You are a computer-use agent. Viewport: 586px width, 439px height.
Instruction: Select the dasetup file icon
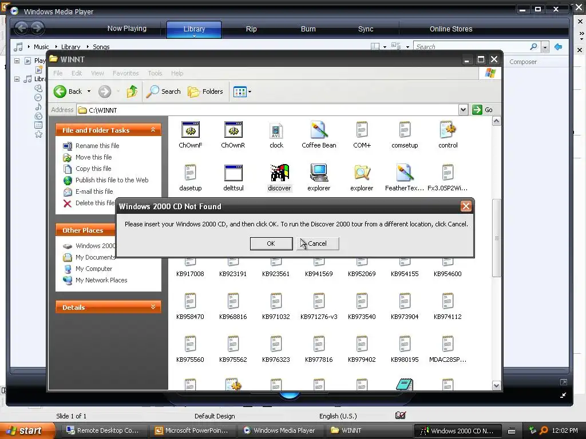click(x=191, y=173)
